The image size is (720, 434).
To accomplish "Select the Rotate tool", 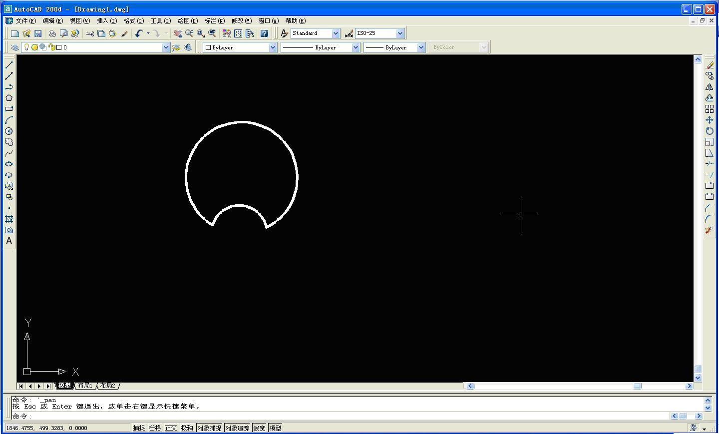I will pyautogui.click(x=710, y=131).
